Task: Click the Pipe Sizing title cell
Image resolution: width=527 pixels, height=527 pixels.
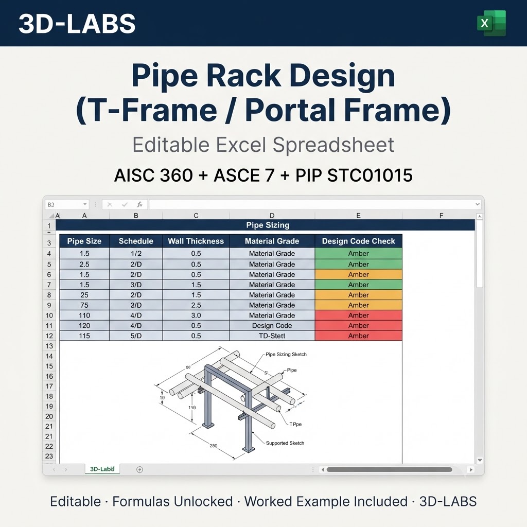Action: coord(266,225)
